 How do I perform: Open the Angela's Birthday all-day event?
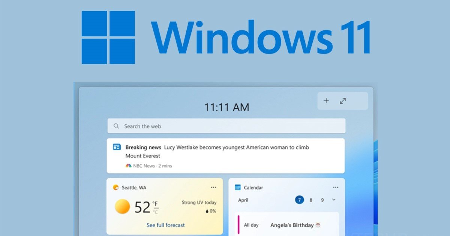tap(292, 225)
